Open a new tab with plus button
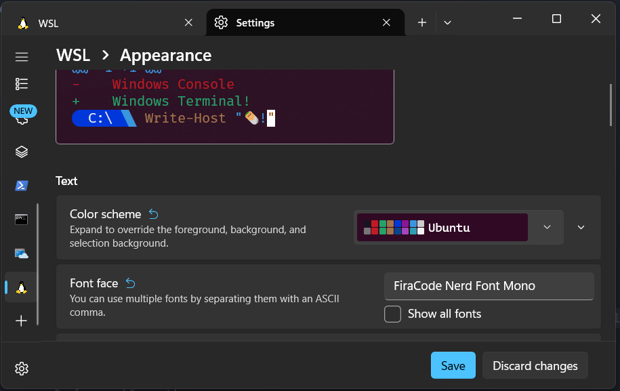Image resolution: width=620 pixels, height=391 pixels. point(422,22)
